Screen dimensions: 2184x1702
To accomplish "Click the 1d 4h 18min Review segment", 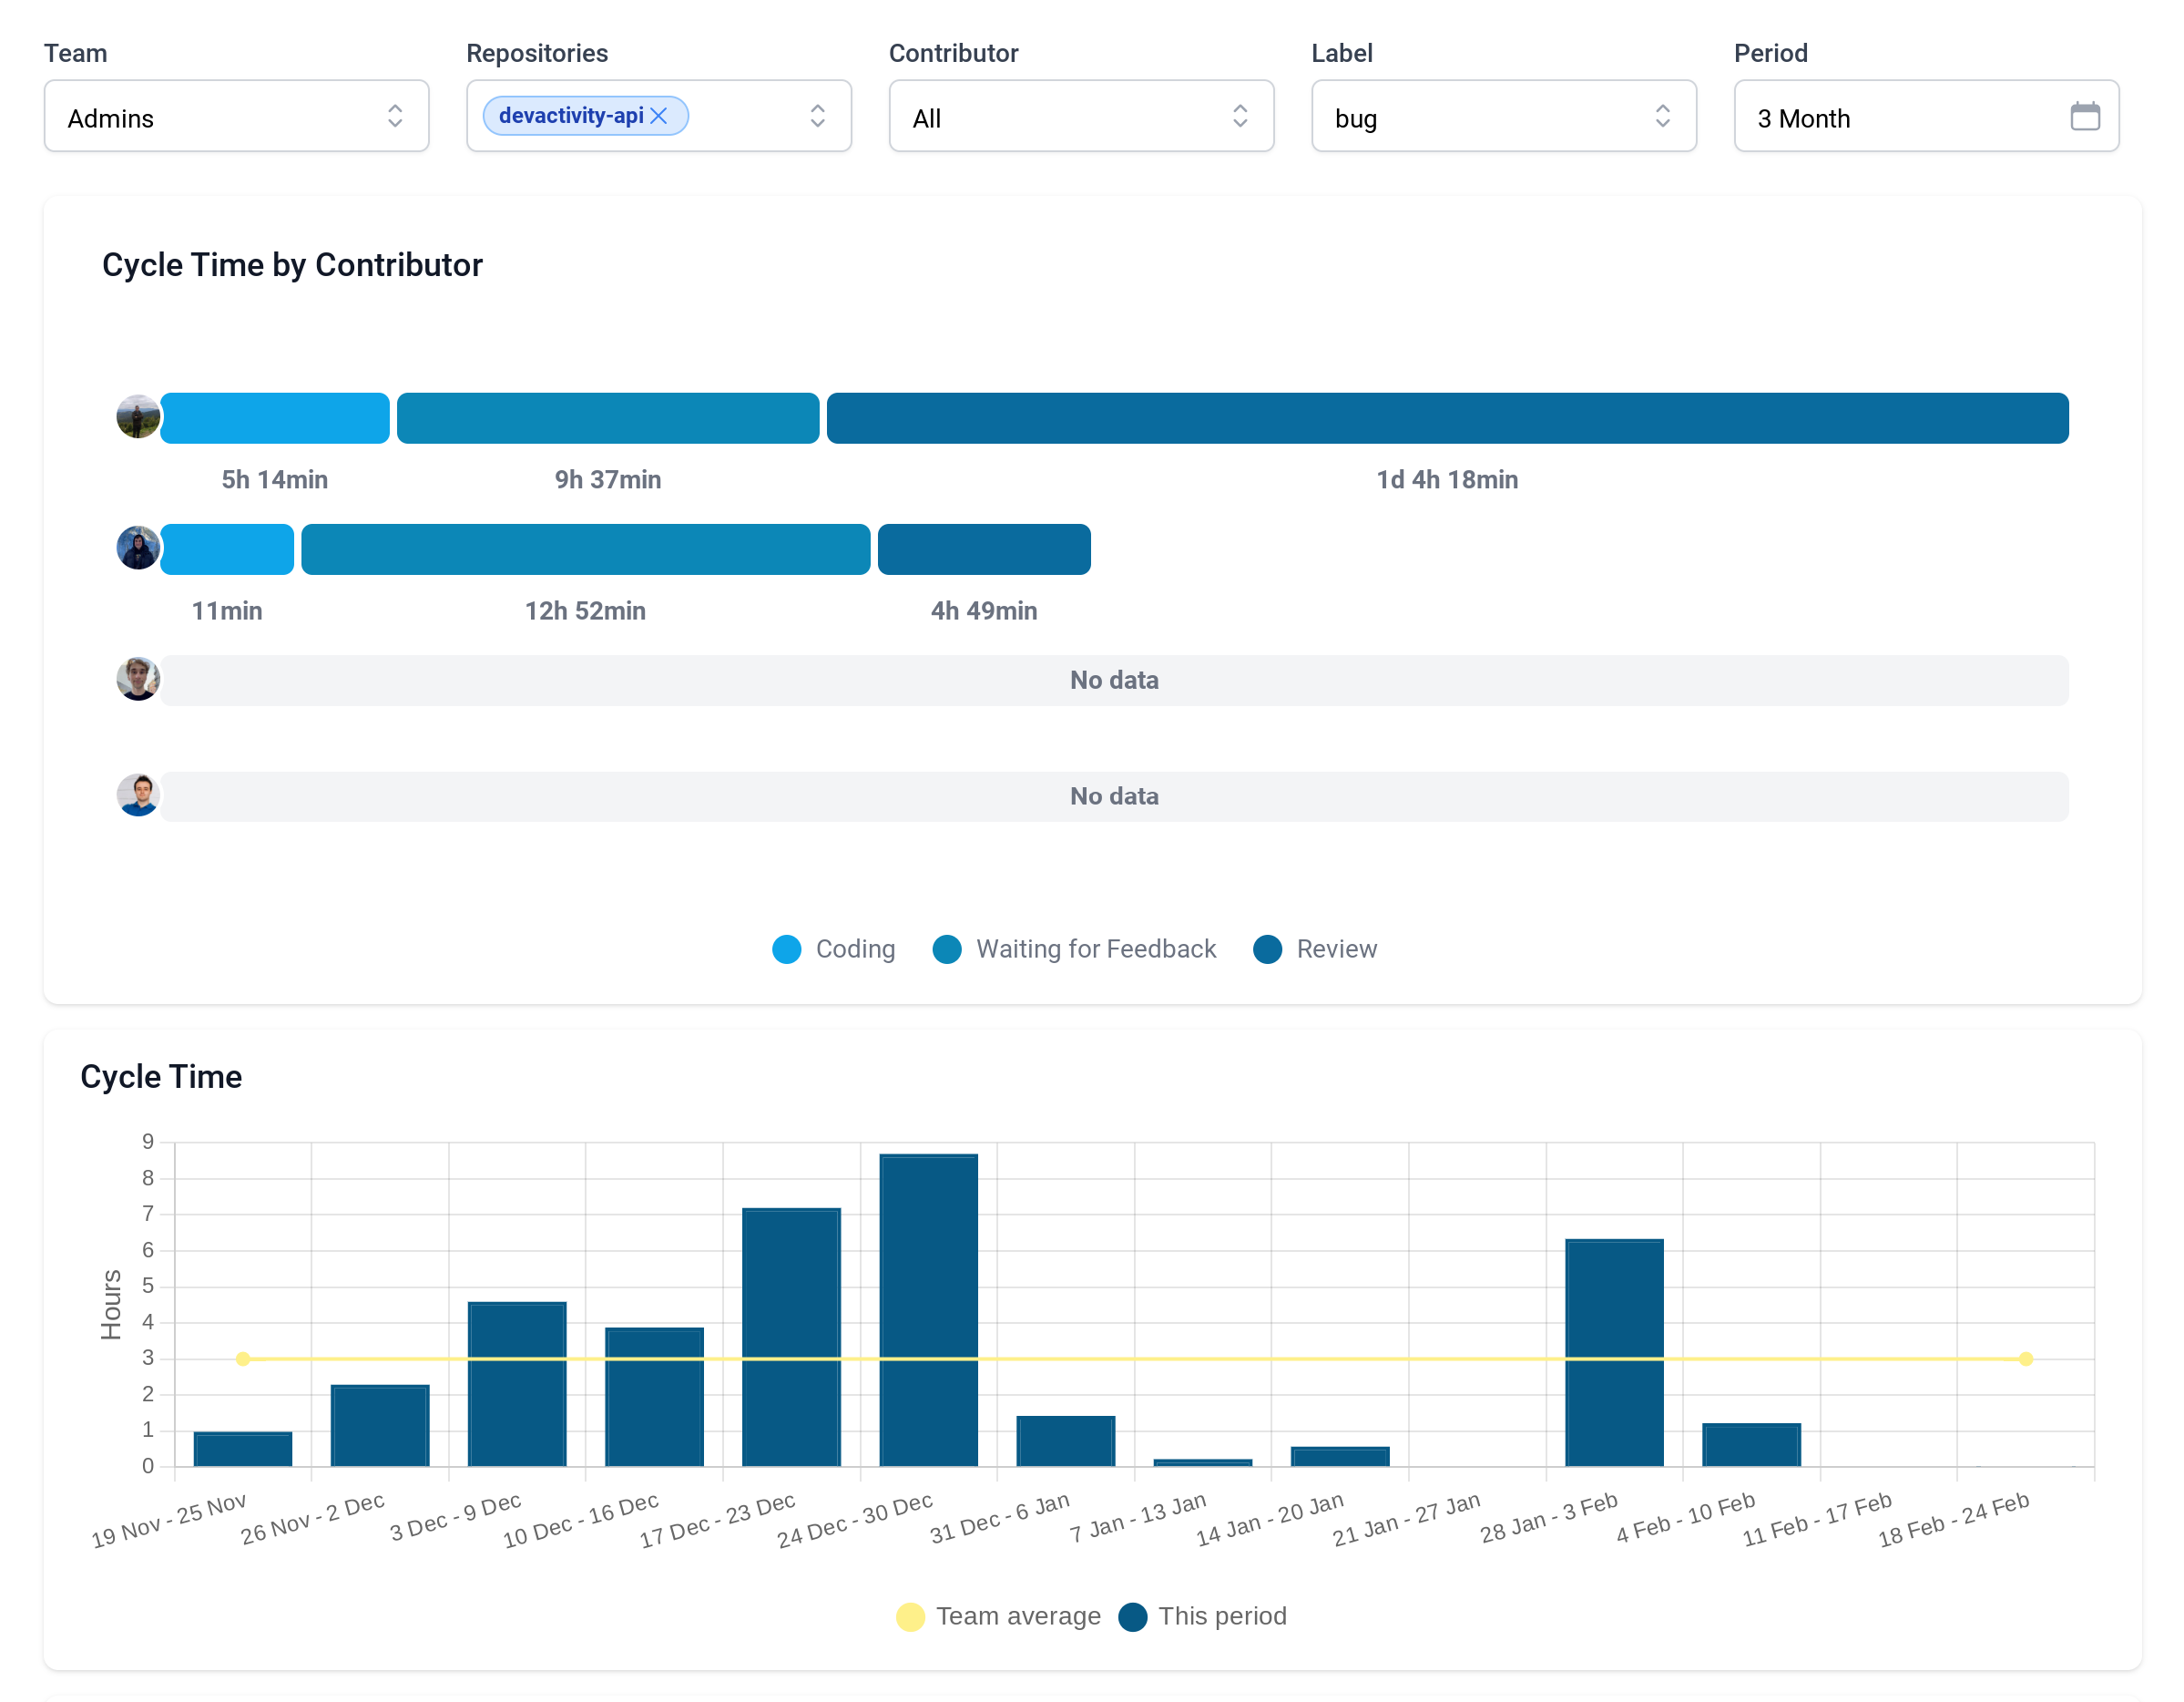I will (x=1447, y=418).
